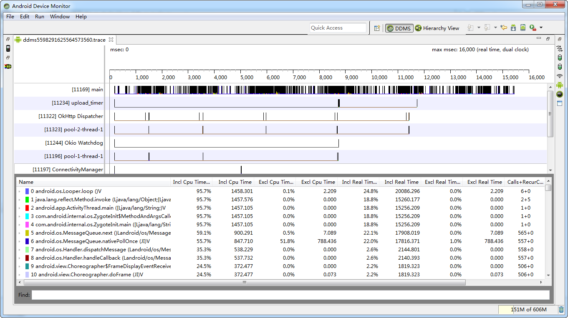Click the run external tools icon

point(533,28)
